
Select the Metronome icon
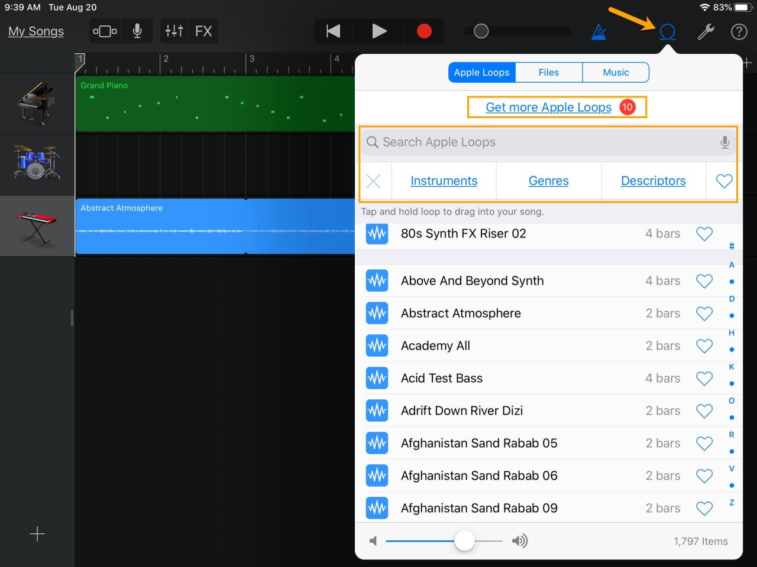598,31
